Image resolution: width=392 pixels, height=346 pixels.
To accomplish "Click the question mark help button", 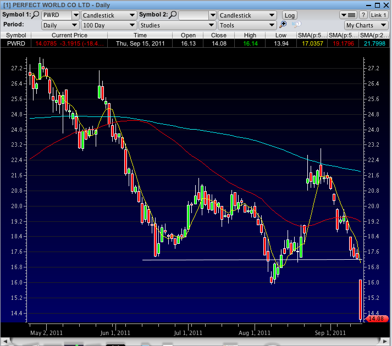I will pyautogui.click(x=363, y=15).
